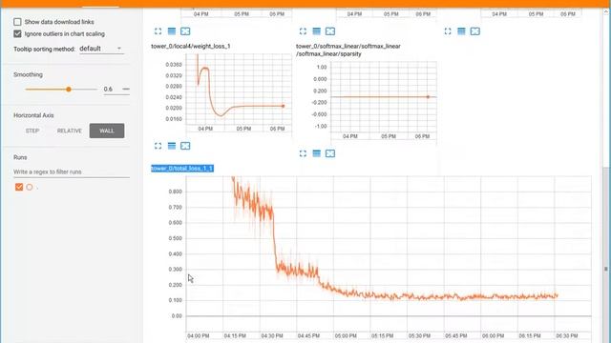The width and height of the screenshot is (611, 343).
Task: Click log-scale icon above weight_loss_1 title
Action: tap(172, 31)
